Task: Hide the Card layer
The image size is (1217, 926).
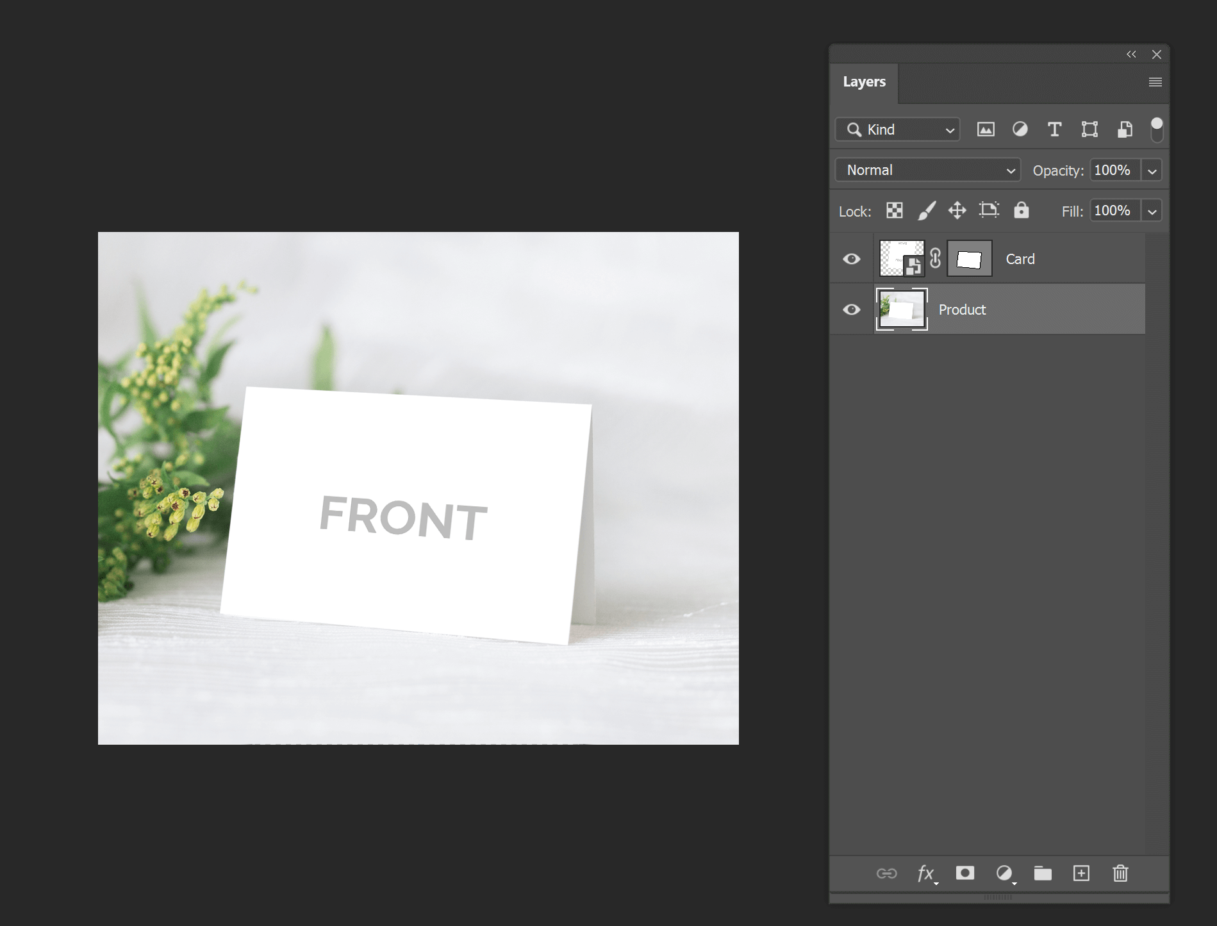Action: 852,258
